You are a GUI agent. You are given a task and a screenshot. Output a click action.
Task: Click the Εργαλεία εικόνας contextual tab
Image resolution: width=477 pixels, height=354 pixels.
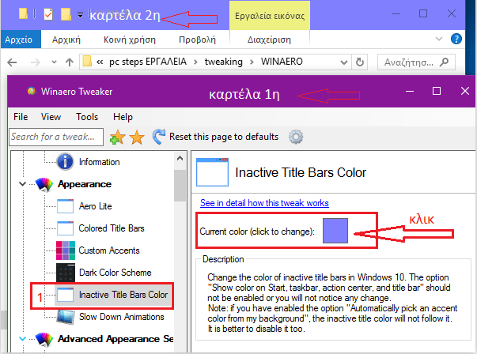coord(270,16)
